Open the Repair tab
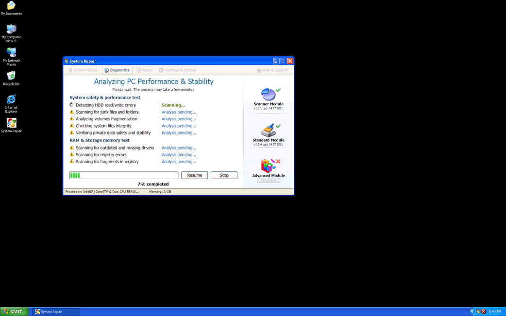Screen dimensions: 506x316 (x=145, y=70)
